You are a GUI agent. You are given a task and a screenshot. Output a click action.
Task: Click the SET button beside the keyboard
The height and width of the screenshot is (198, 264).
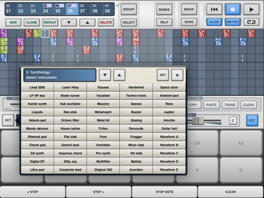[8, 120]
